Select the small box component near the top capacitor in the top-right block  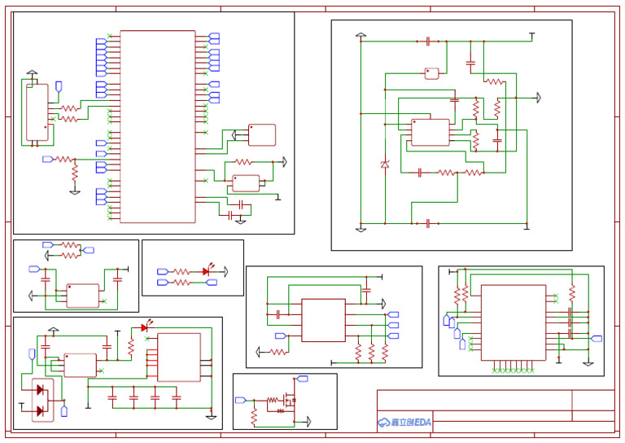[x=431, y=74]
